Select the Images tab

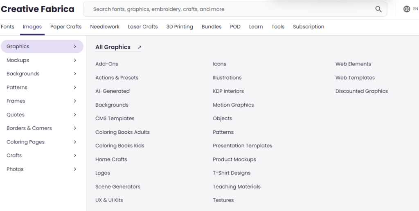(32, 27)
